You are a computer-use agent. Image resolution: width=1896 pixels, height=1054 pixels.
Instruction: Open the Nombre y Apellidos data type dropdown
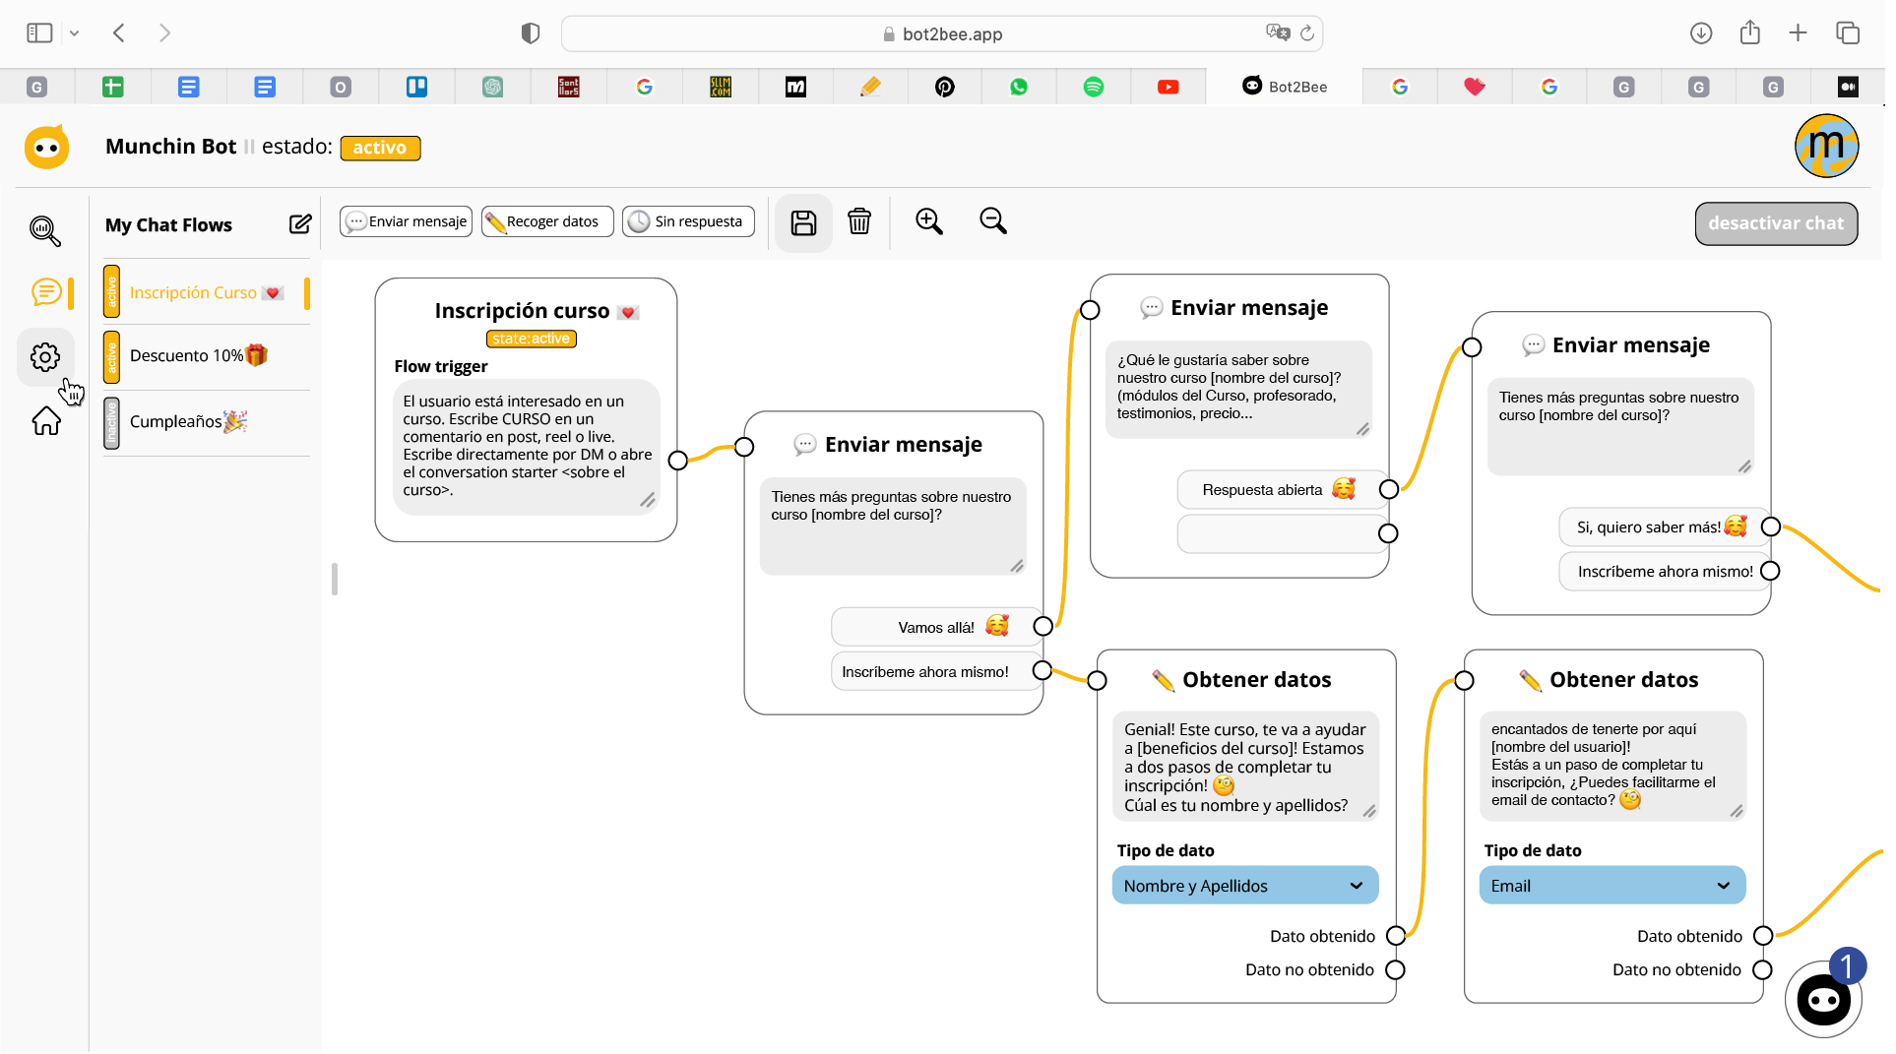pyautogui.click(x=1244, y=886)
